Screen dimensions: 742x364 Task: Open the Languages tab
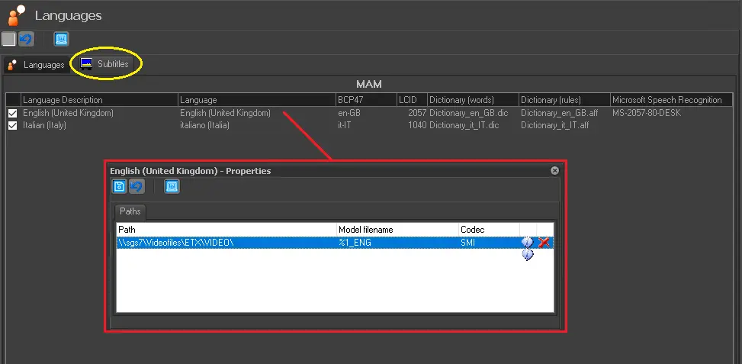[x=36, y=65]
